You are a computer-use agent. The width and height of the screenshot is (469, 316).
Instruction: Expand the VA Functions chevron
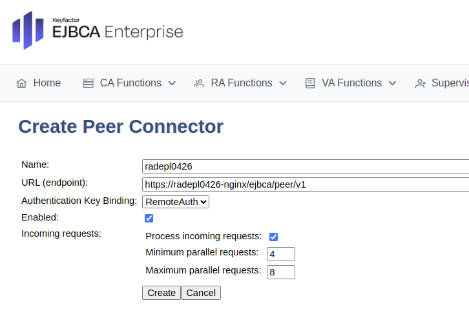[x=392, y=83]
